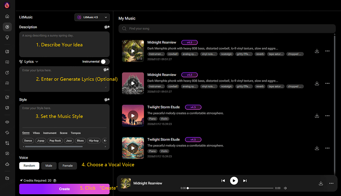Switch to the Vibes tab

tap(36, 133)
